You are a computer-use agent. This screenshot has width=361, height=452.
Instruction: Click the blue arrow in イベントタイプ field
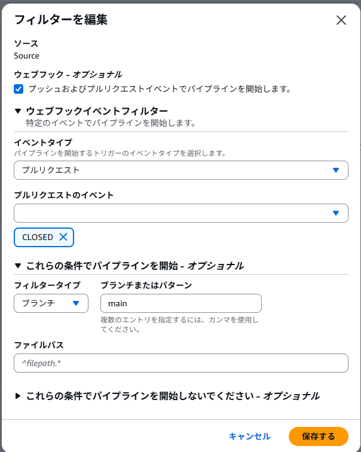(336, 170)
